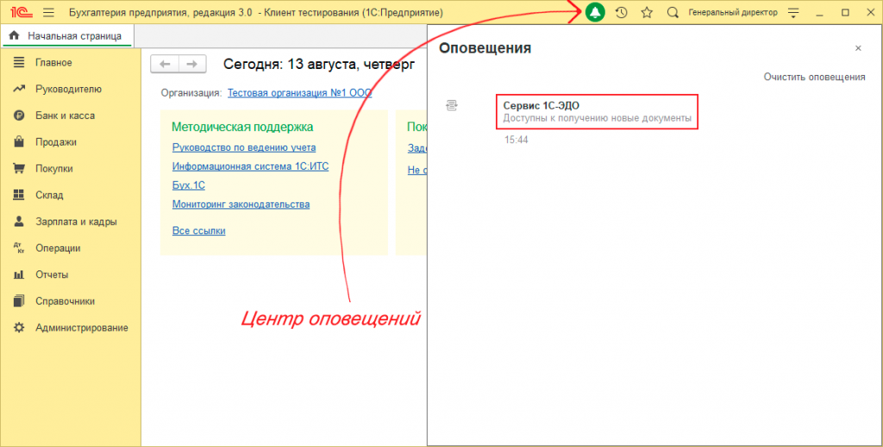Open Информационная система 1С:ИТС link
The height and width of the screenshot is (447, 883).
251,166
